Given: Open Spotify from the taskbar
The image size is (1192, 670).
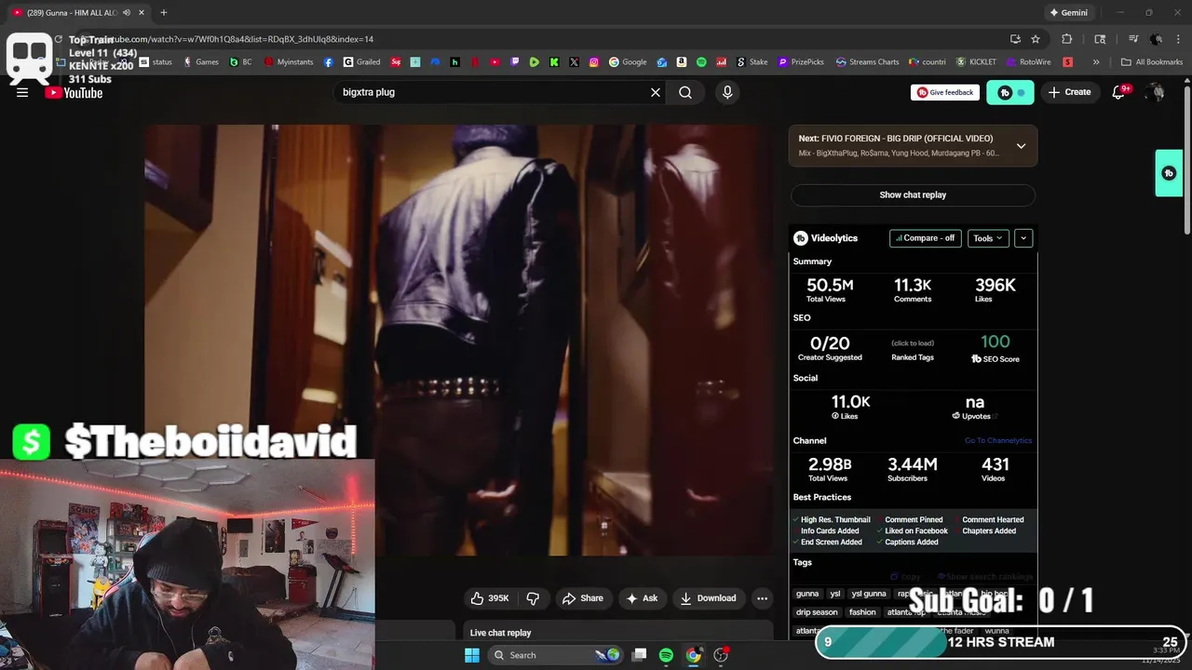Looking at the screenshot, I should click(666, 655).
